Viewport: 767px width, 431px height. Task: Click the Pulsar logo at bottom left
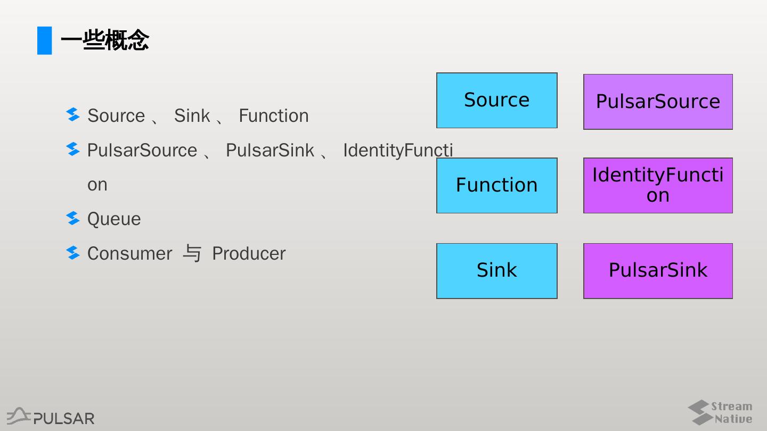[51, 417]
